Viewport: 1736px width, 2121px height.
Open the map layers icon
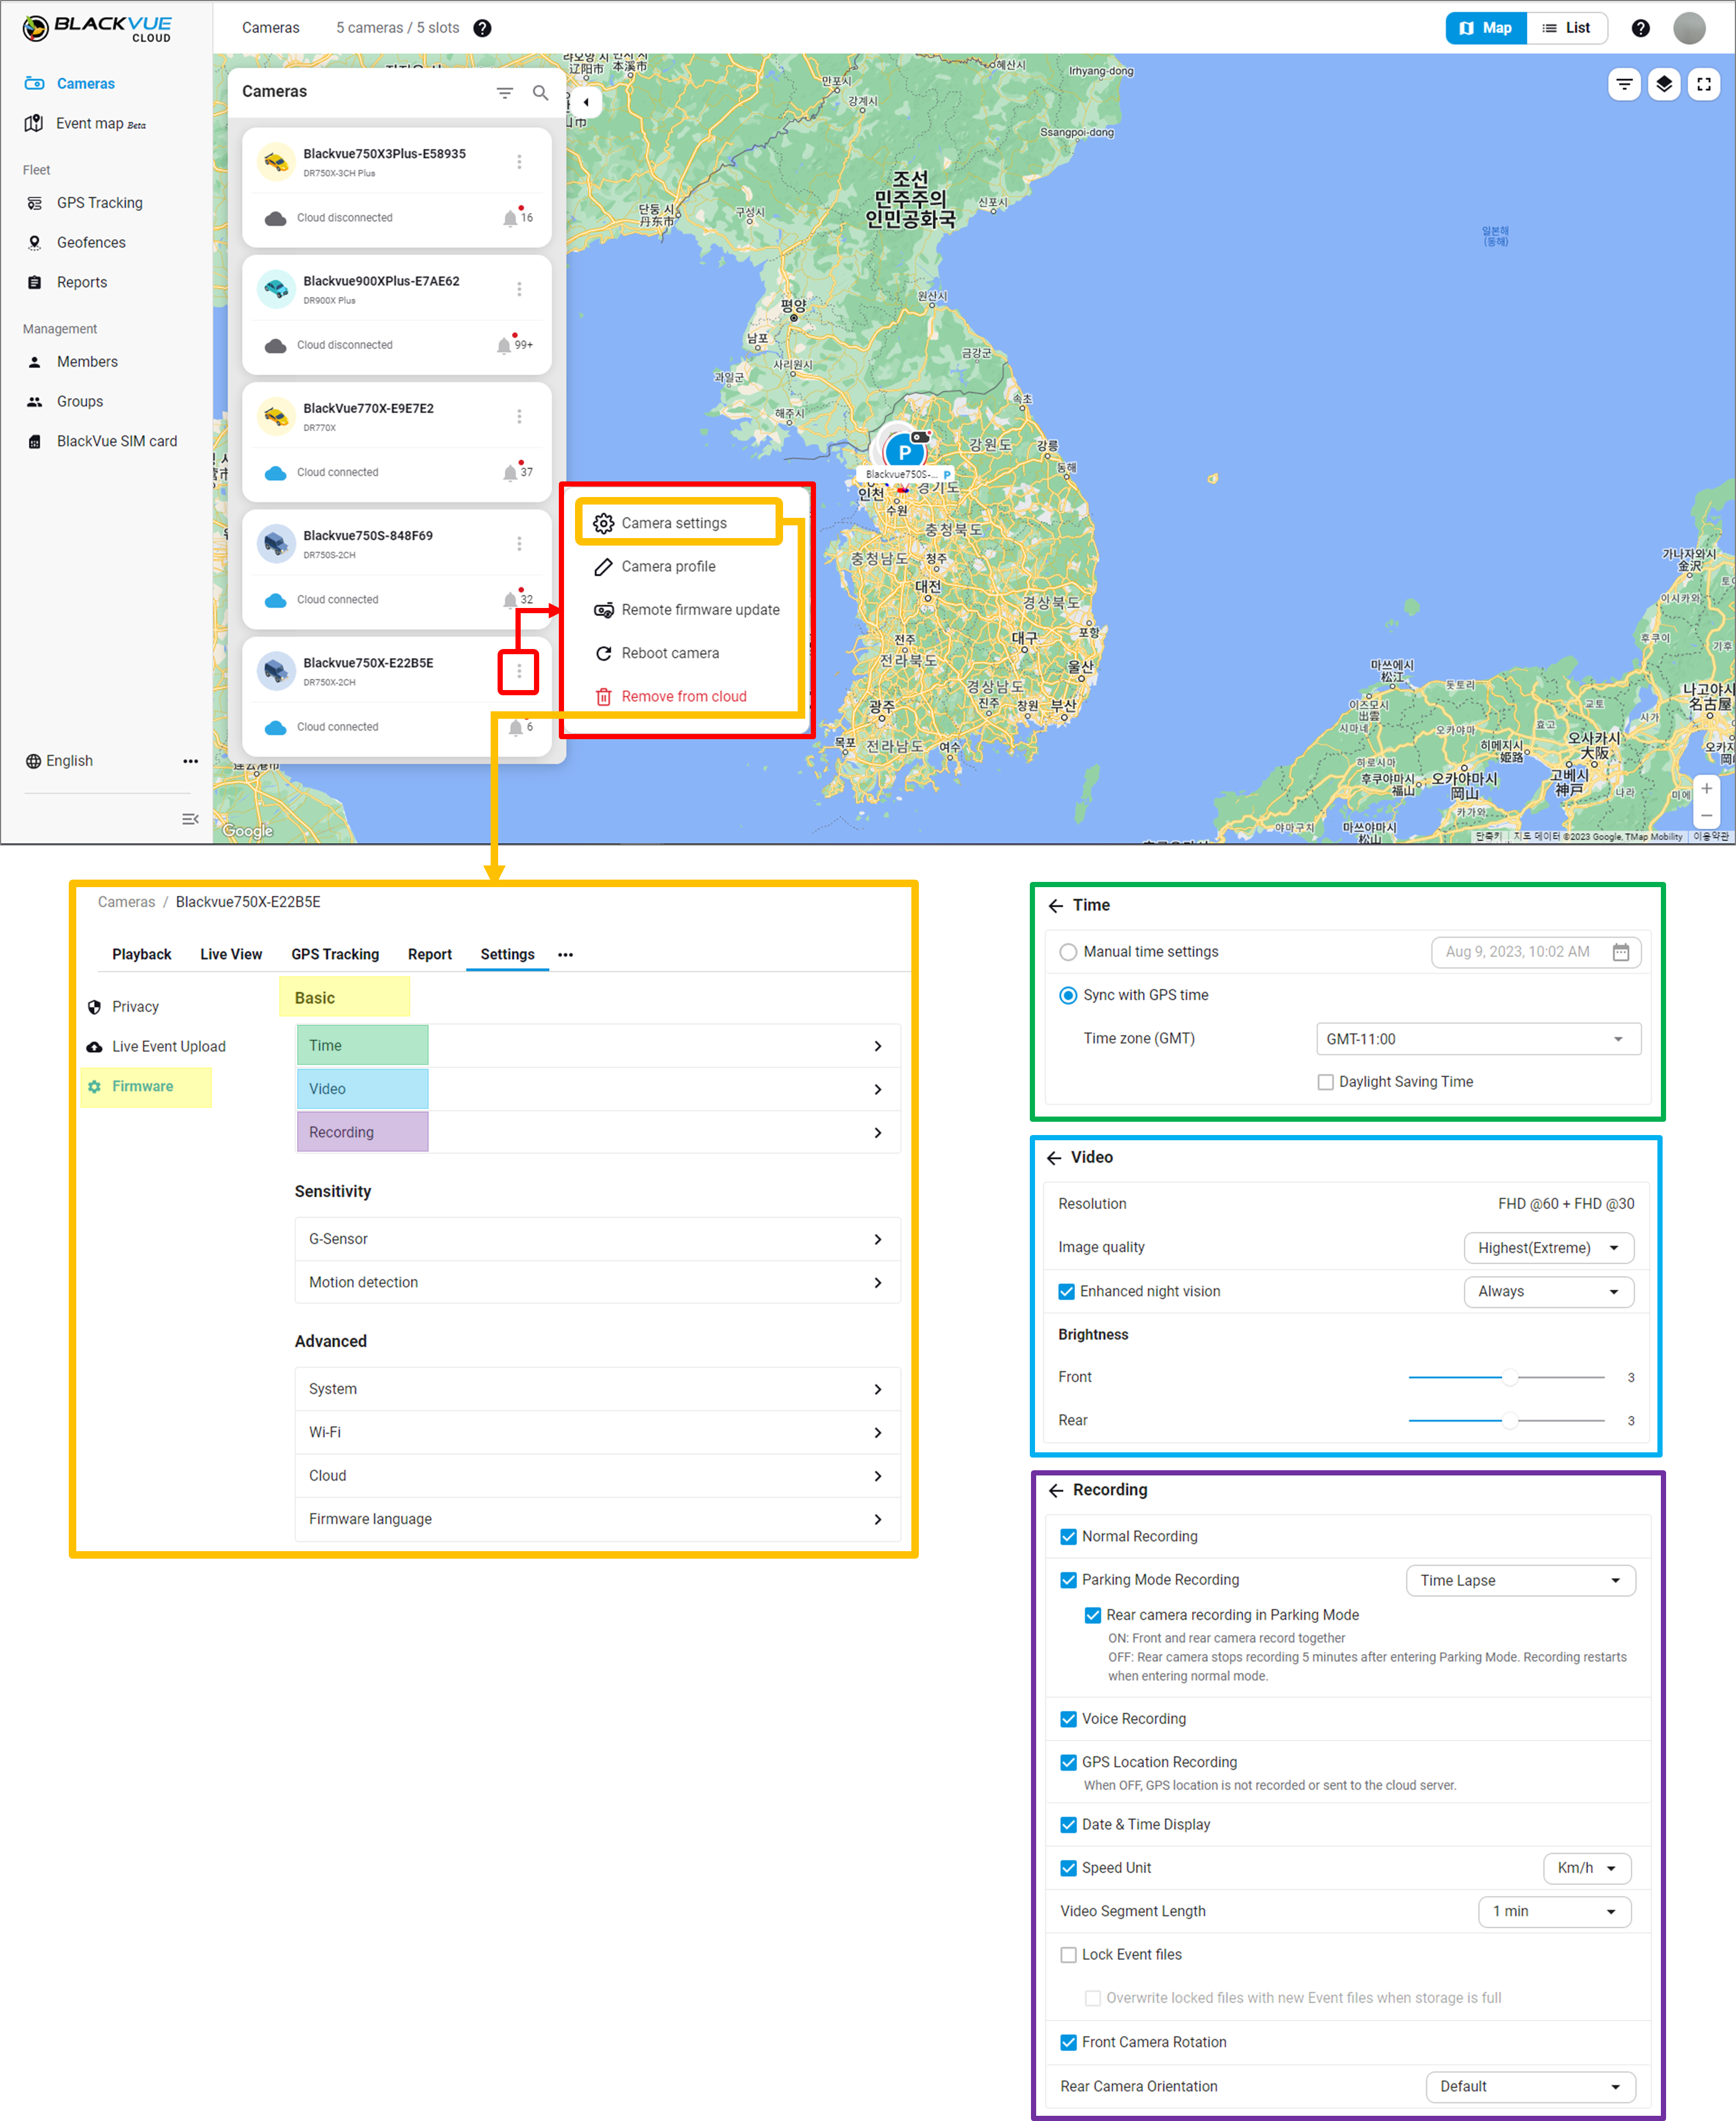[x=1664, y=84]
